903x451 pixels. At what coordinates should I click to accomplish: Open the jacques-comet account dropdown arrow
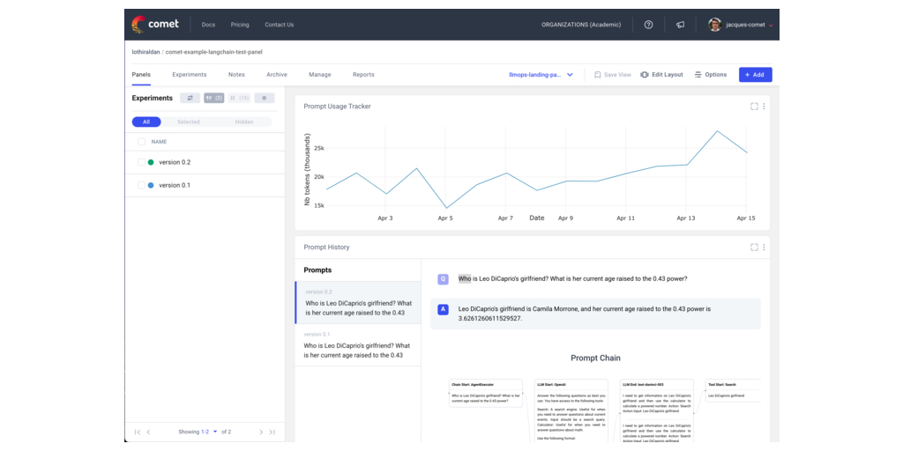pos(771,26)
